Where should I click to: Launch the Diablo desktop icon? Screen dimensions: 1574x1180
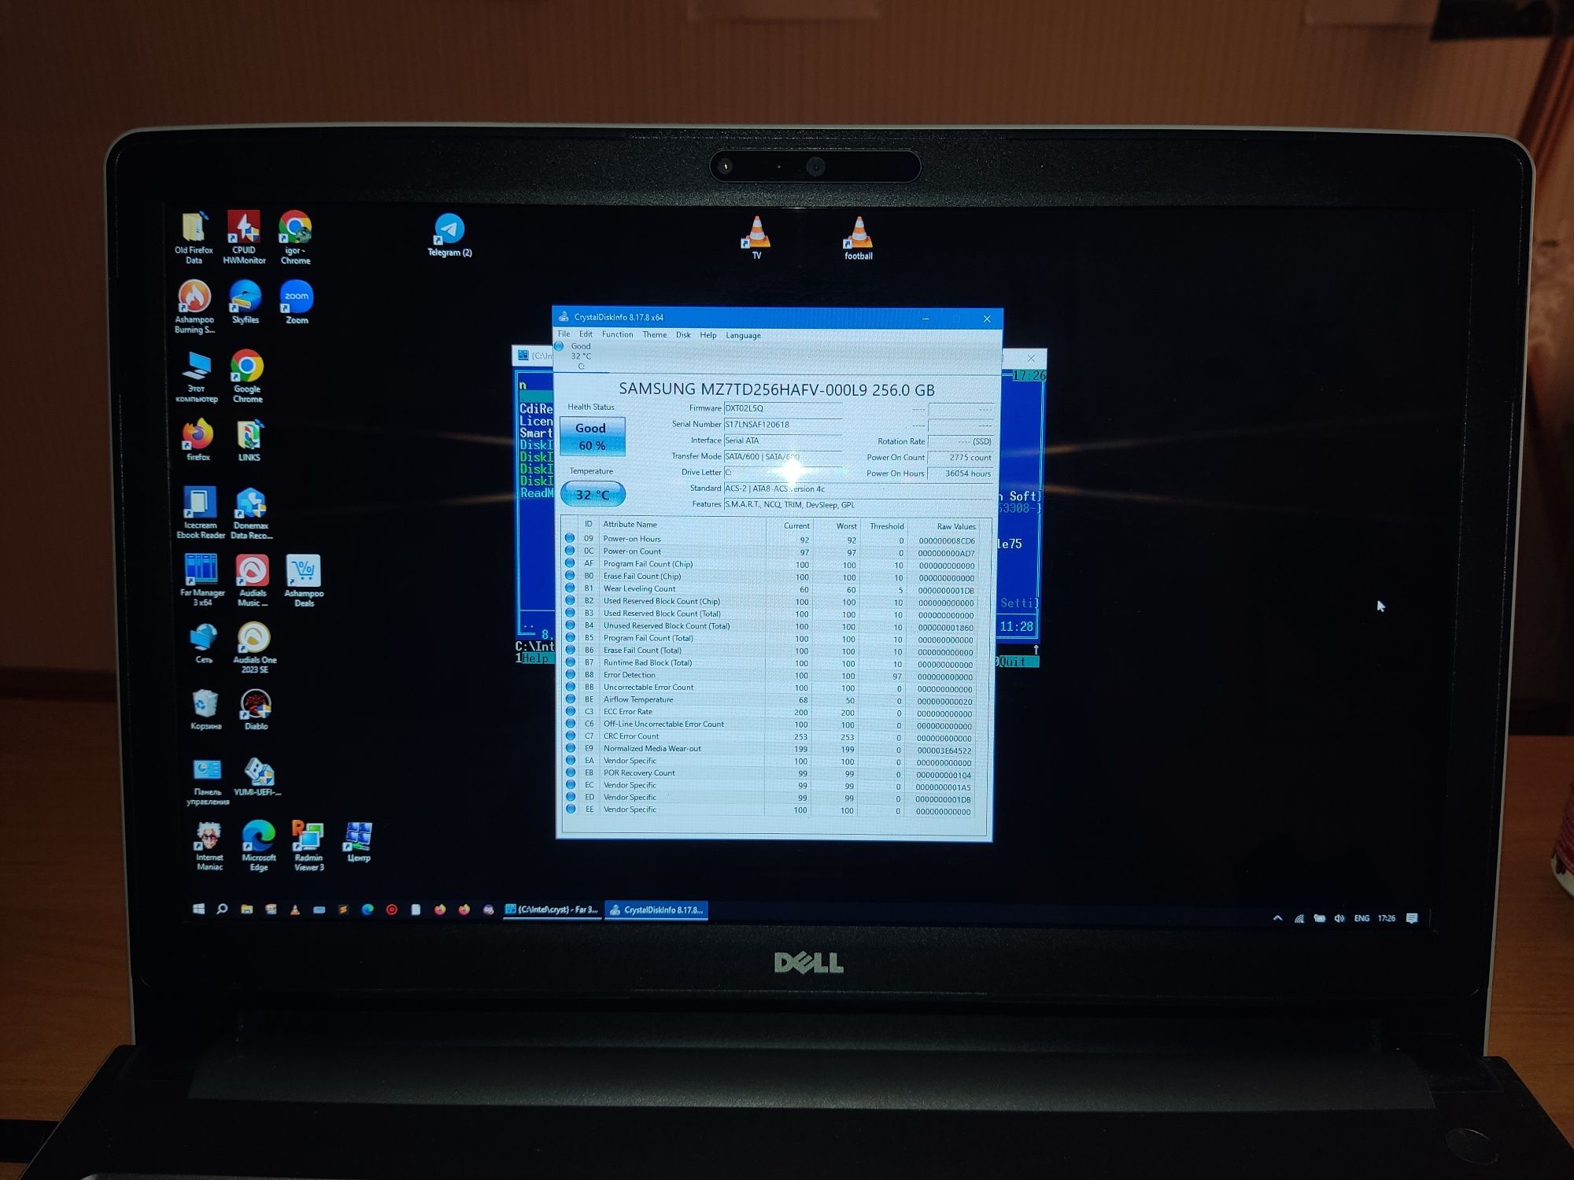pyautogui.click(x=256, y=710)
